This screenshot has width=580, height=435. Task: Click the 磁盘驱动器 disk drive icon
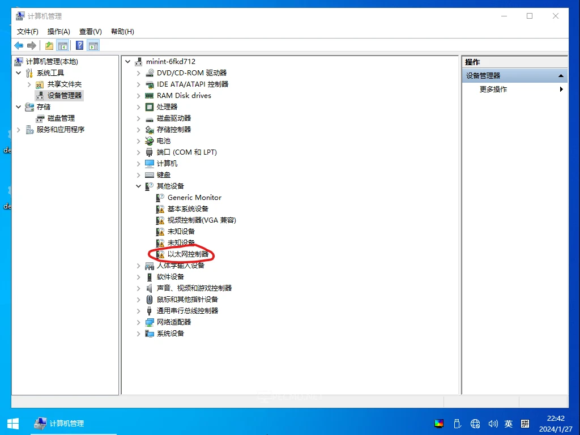pyautogui.click(x=150, y=119)
